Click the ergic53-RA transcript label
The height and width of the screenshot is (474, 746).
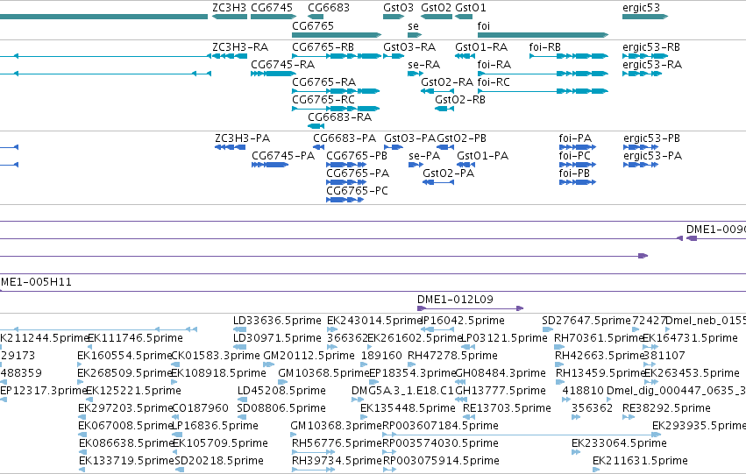pos(652,65)
